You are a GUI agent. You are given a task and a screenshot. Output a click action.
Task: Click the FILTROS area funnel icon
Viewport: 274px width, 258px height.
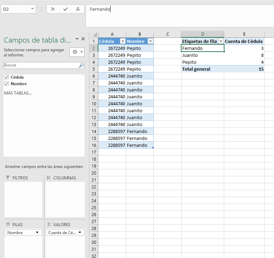tap(8, 178)
